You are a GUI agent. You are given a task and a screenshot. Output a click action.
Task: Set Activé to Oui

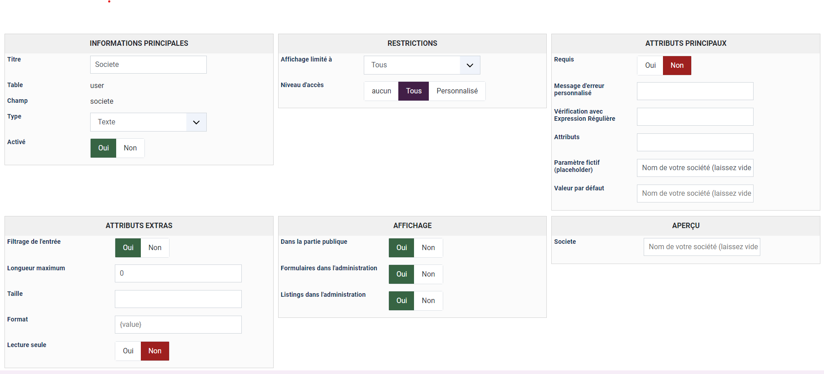click(103, 148)
